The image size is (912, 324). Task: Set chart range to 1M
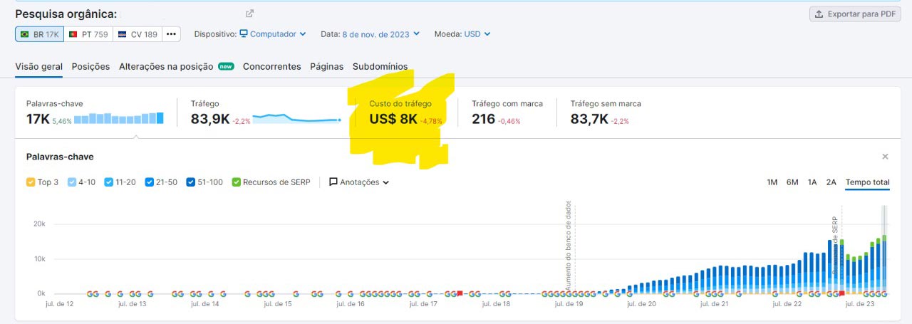[772, 182]
